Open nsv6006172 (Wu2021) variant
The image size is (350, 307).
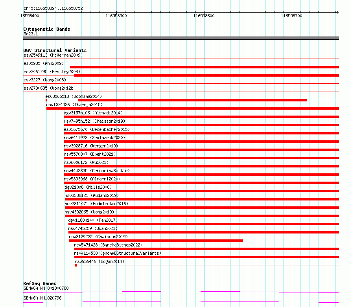[x=86, y=162]
